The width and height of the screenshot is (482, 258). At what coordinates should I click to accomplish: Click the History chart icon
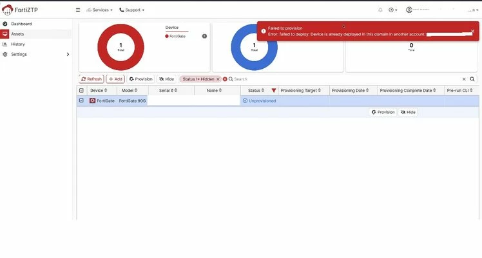[5, 44]
